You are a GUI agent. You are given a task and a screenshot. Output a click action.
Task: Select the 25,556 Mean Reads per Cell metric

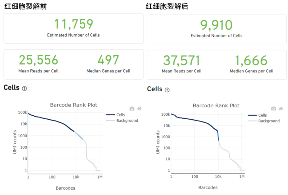pyautogui.click(x=38, y=60)
